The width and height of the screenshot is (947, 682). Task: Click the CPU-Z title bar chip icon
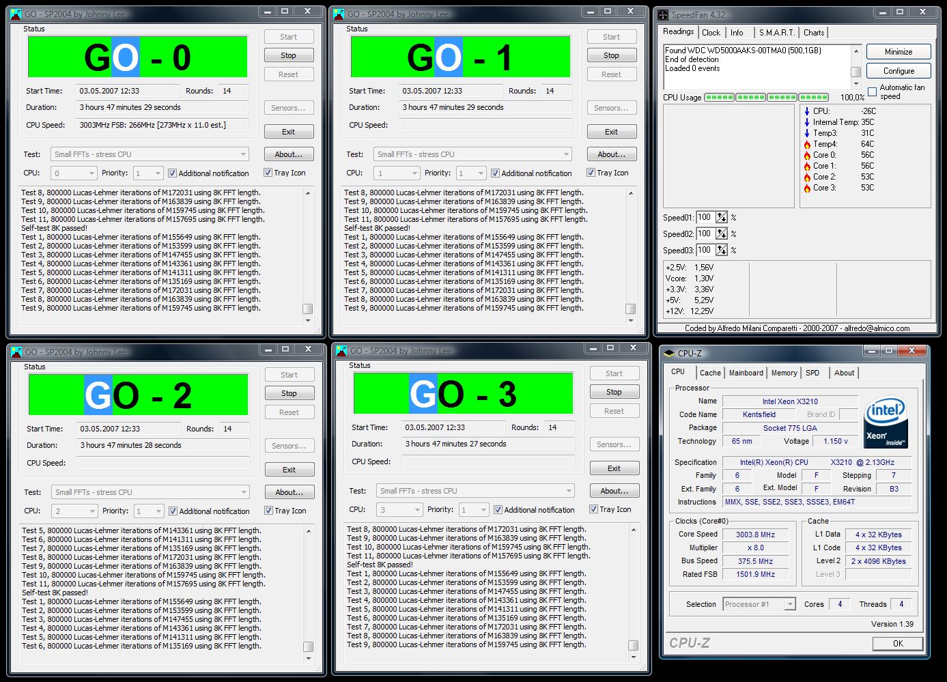[x=669, y=353]
